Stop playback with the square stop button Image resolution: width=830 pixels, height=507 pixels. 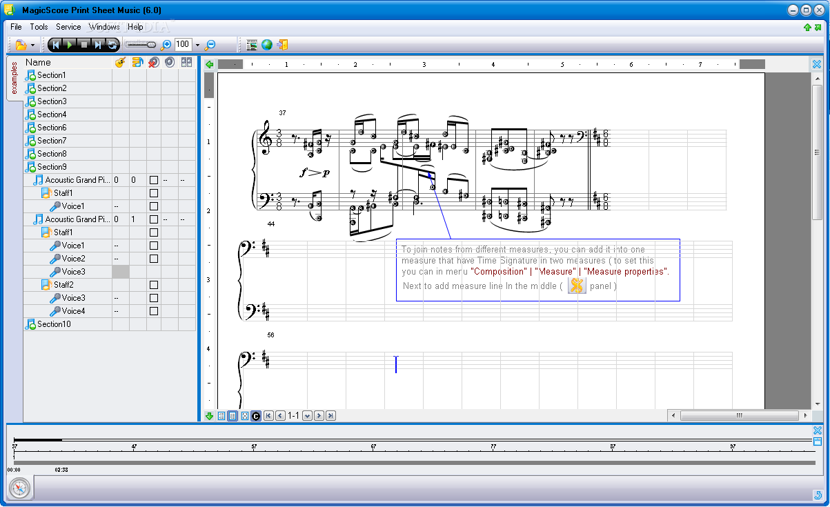(x=83, y=45)
